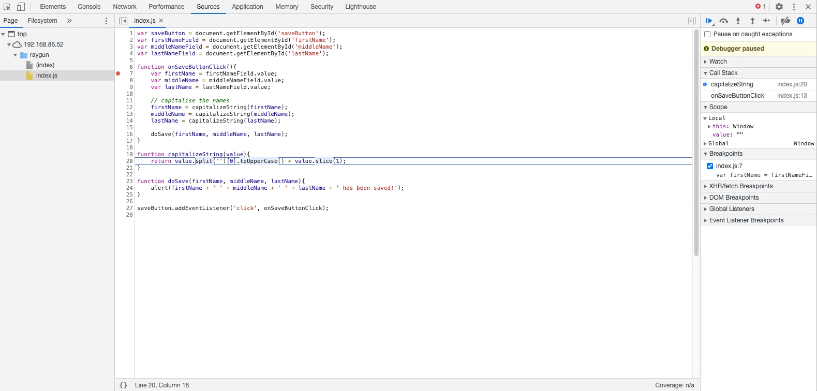This screenshot has width=817, height=391.
Task: Remove the red breakpoint on line 7
Action: click(118, 73)
